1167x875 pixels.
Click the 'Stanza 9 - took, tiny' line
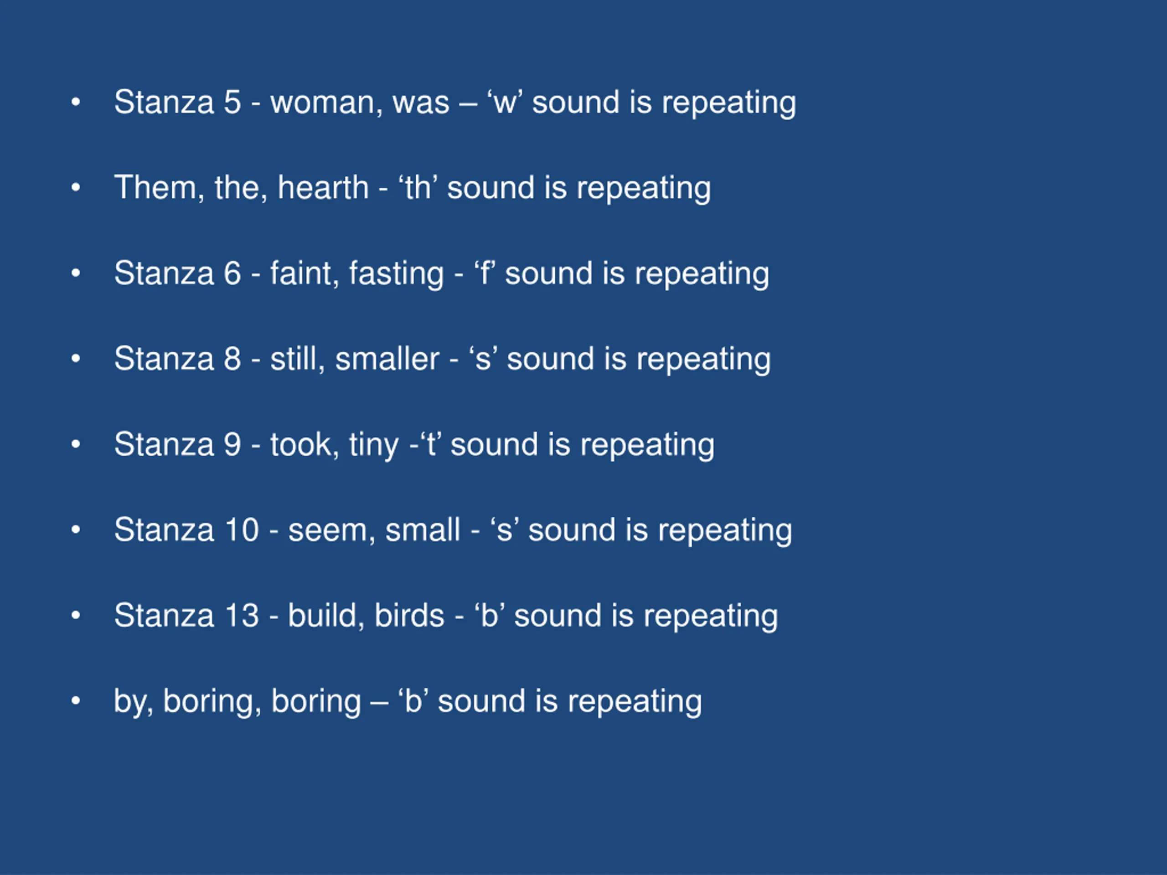(414, 445)
